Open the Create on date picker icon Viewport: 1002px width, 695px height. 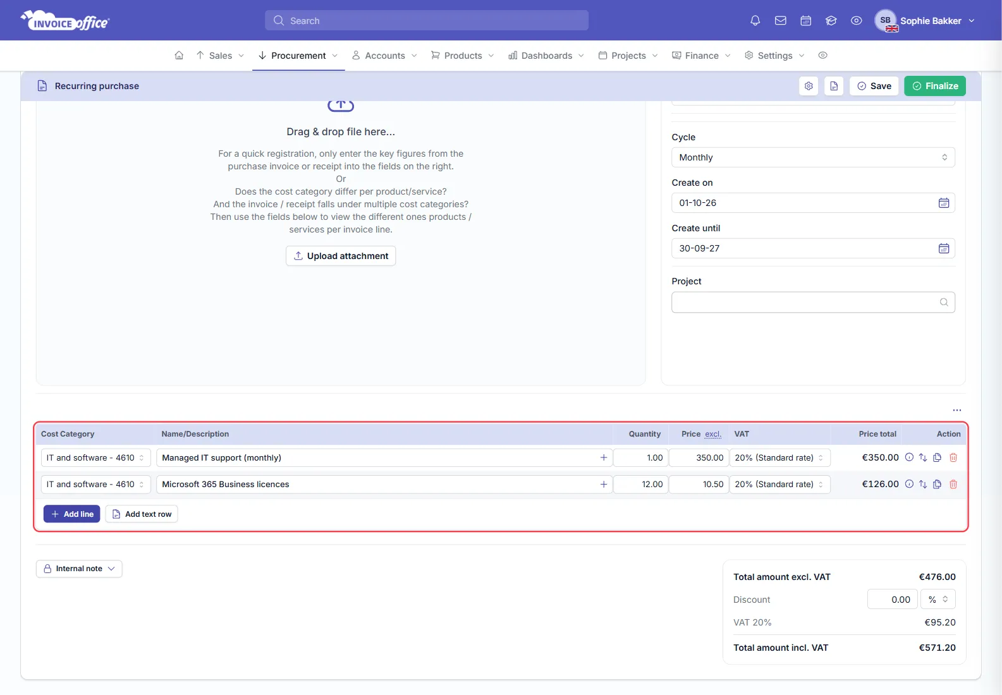(944, 203)
